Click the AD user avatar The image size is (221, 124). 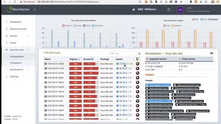(180, 10)
